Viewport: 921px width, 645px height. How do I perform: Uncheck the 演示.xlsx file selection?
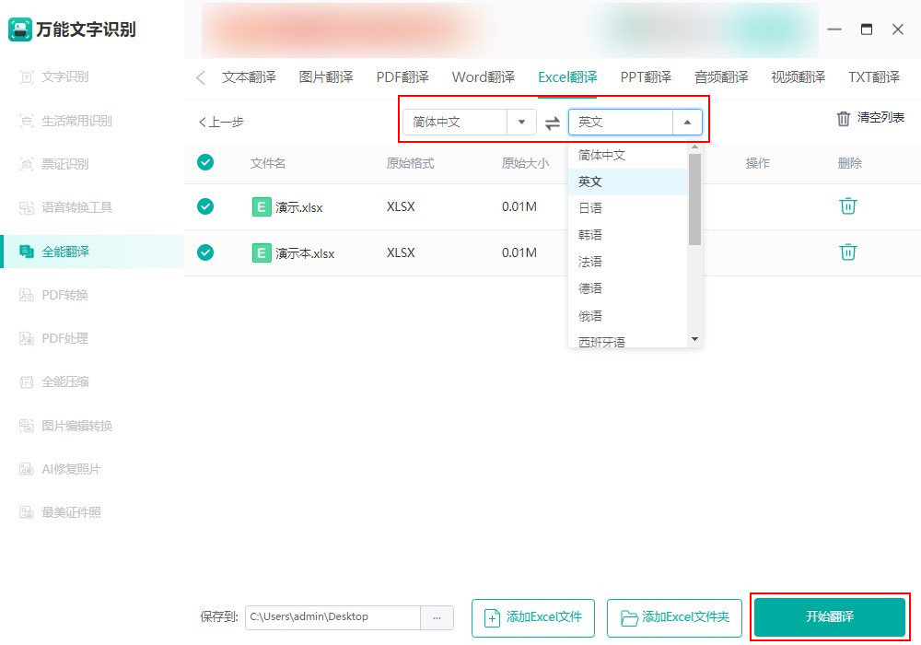(205, 206)
